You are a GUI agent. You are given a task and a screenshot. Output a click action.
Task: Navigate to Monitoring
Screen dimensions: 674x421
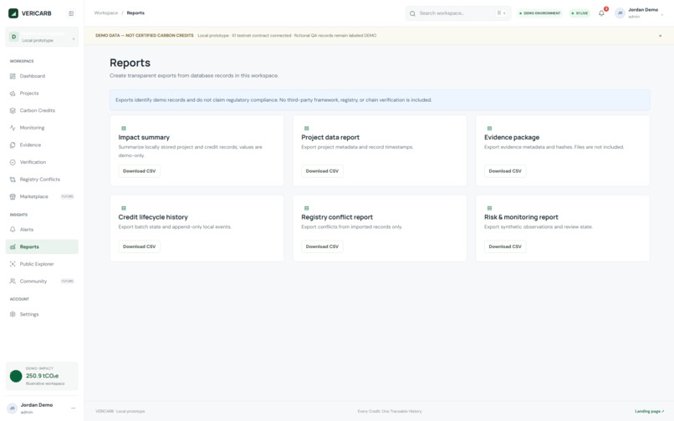pyautogui.click(x=42, y=128)
